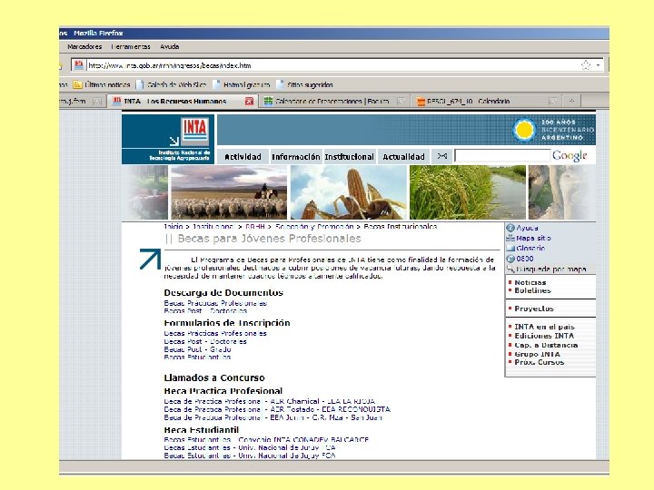Open Grupo INTA link
Viewport: 654px width, 490px height.
pos(537,354)
